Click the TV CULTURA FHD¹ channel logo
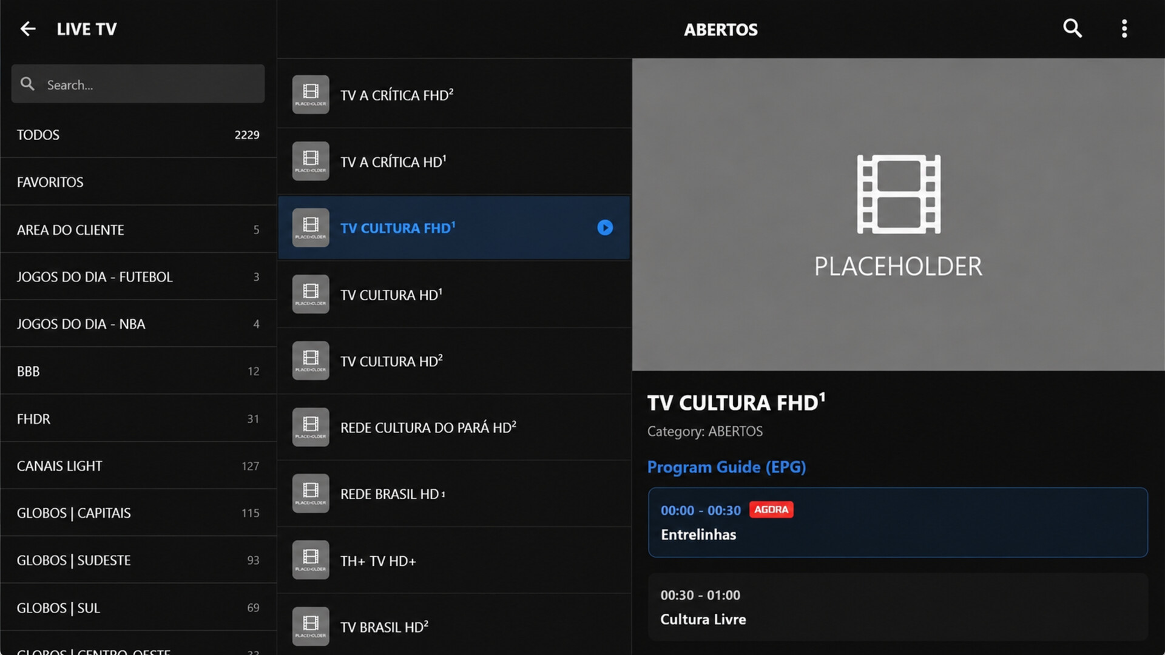The height and width of the screenshot is (655, 1165). (x=311, y=227)
